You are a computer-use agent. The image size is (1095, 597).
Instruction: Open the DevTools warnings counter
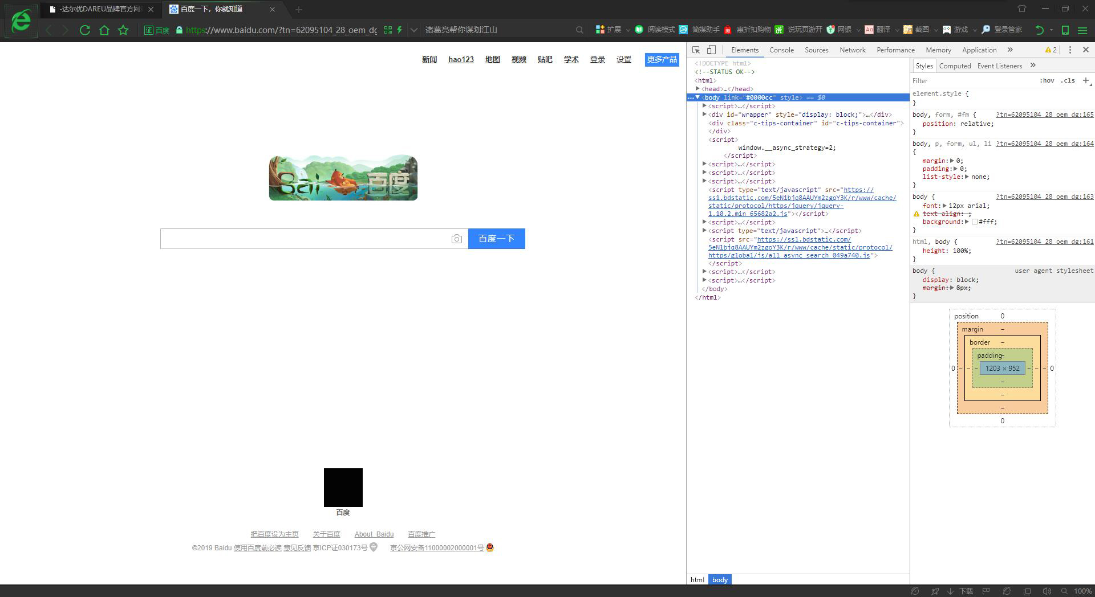tap(1051, 50)
